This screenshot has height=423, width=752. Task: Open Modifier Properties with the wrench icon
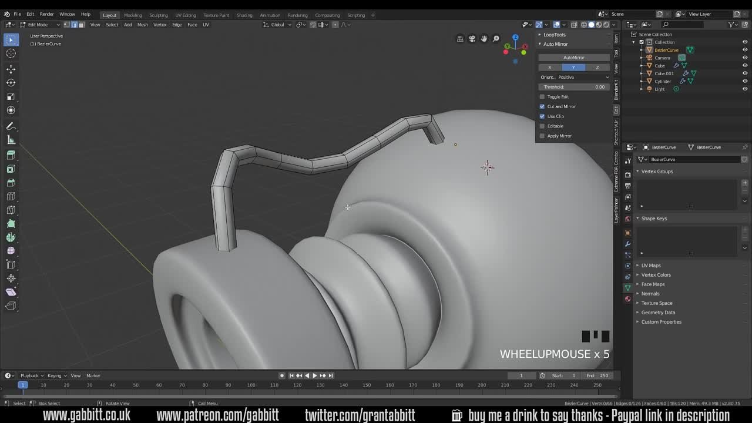point(627,243)
